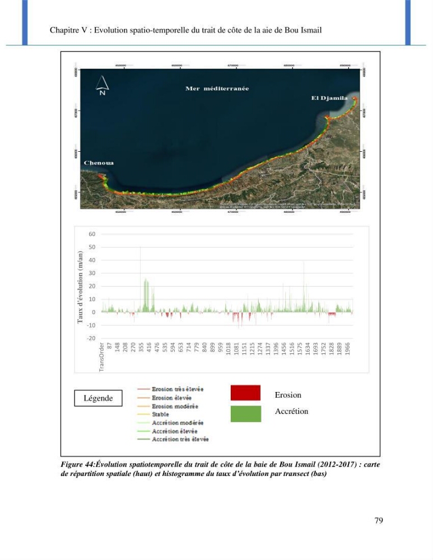The image size is (433, 560).
Task: Click legend entry 'Erosion très élevée'
Action: click(178, 389)
